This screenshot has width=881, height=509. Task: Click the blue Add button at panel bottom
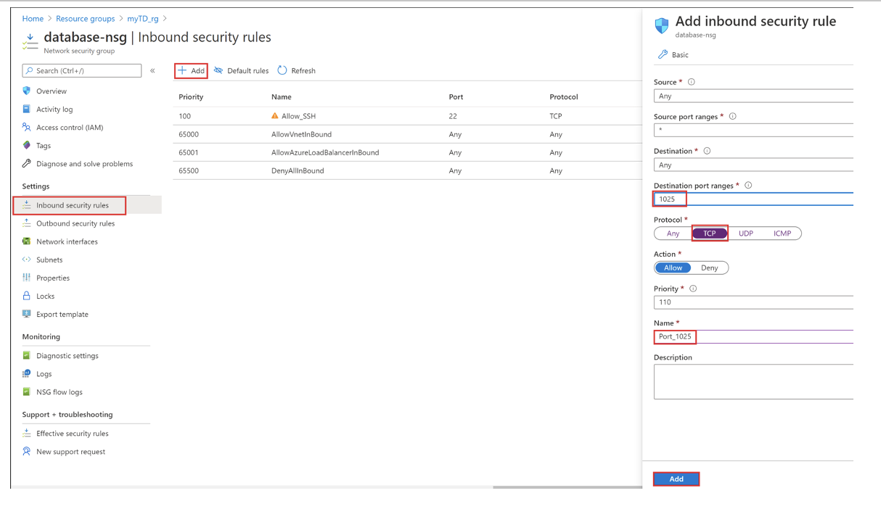tap(676, 479)
